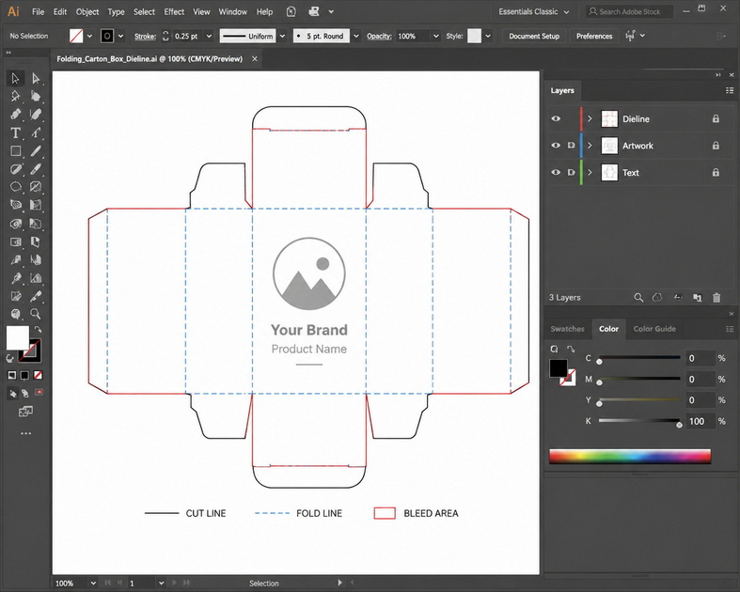Screen dimensions: 740x592
Task: Open the stroke weight dropdown
Action: pyautogui.click(x=209, y=36)
